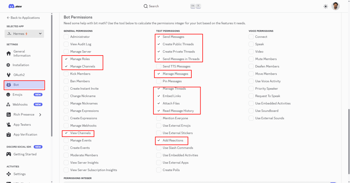Image resolution: width=350 pixels, height=183 pixels.
Task: Toggle the light/dark theme sun icon
Action: [325, 6]
